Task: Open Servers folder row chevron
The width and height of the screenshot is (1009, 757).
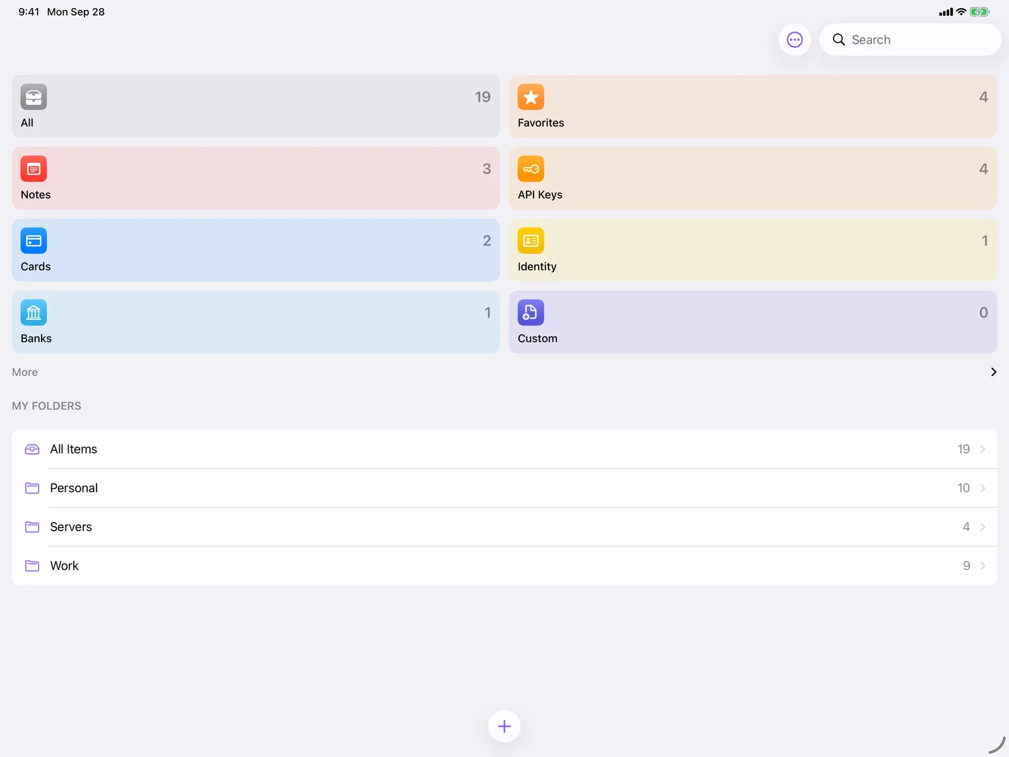Action: (983, 527)
